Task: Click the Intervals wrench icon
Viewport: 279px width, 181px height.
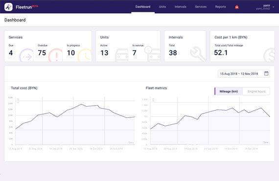Action: pyautogui.click(x=198, y=54)
